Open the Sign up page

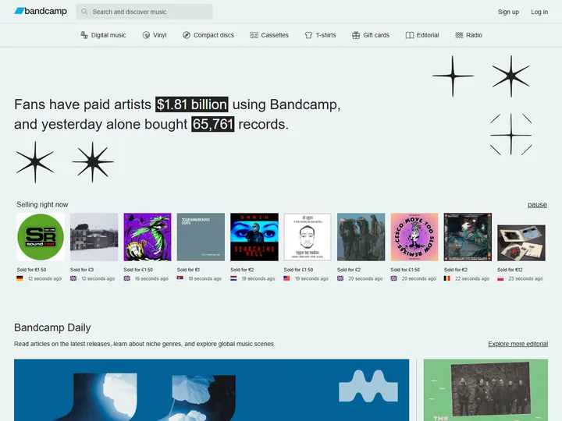(508, 12)
